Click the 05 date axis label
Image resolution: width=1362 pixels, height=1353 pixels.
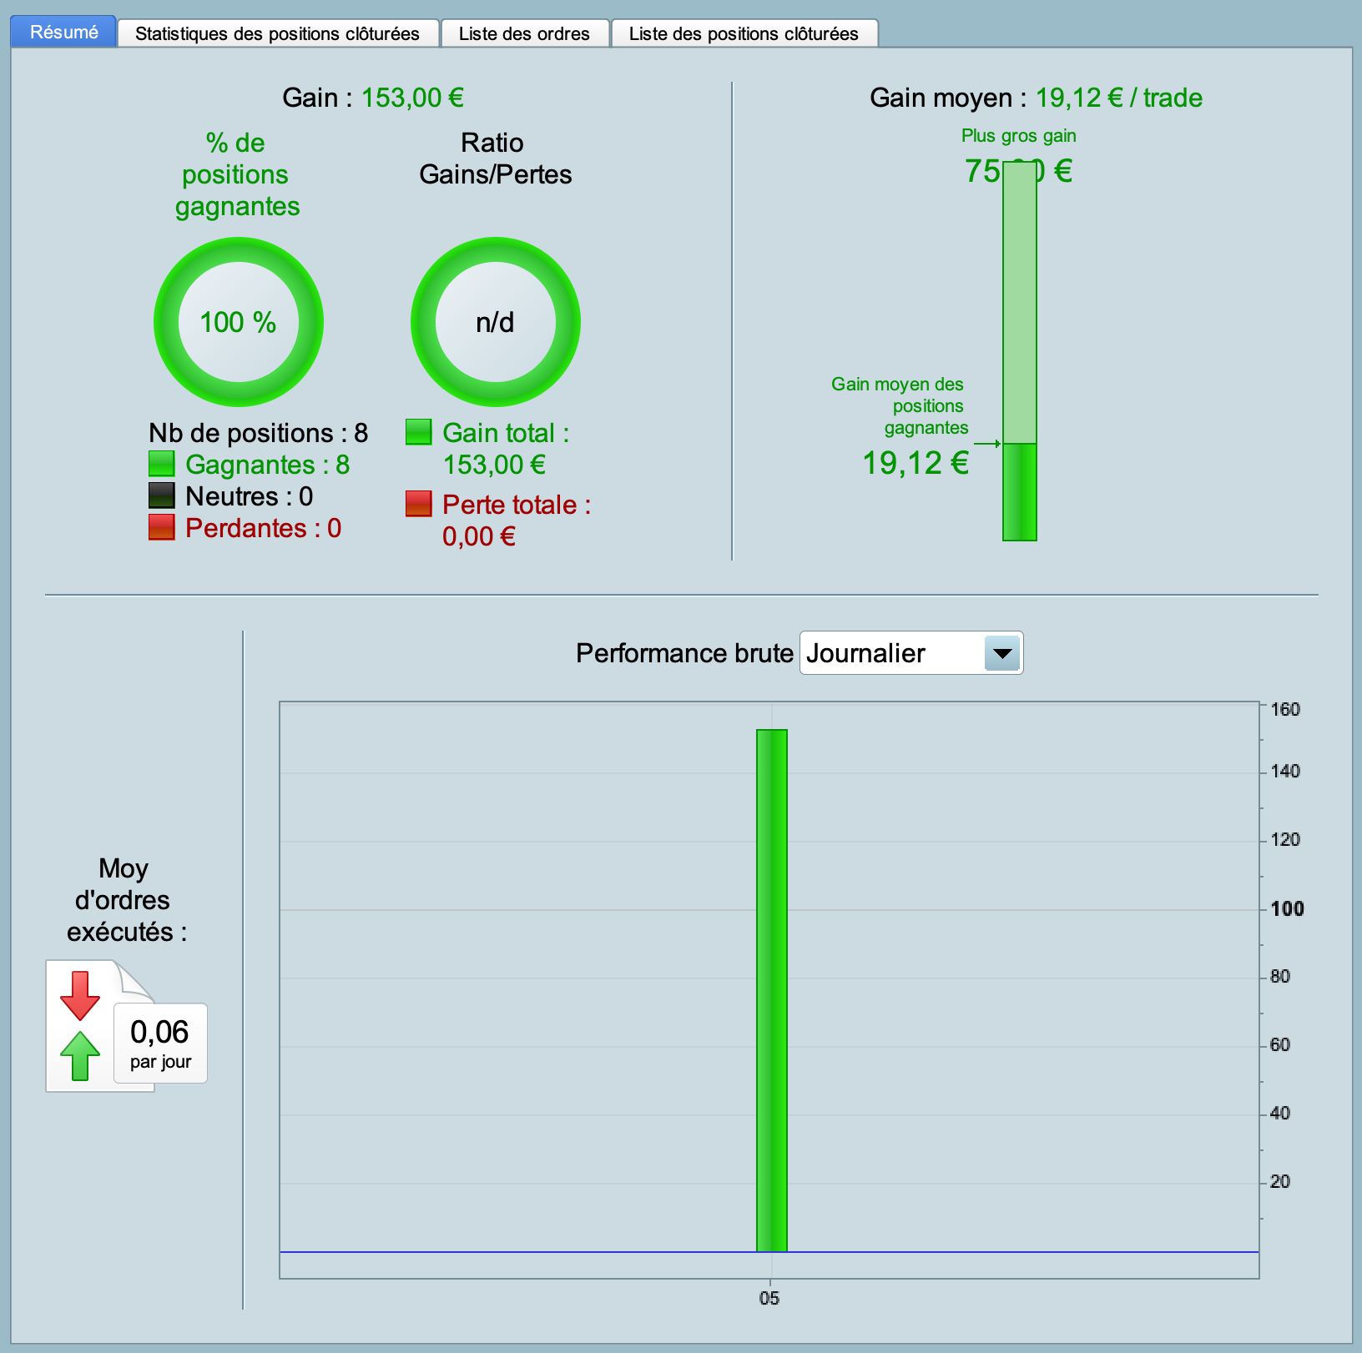pos(769,1298)
